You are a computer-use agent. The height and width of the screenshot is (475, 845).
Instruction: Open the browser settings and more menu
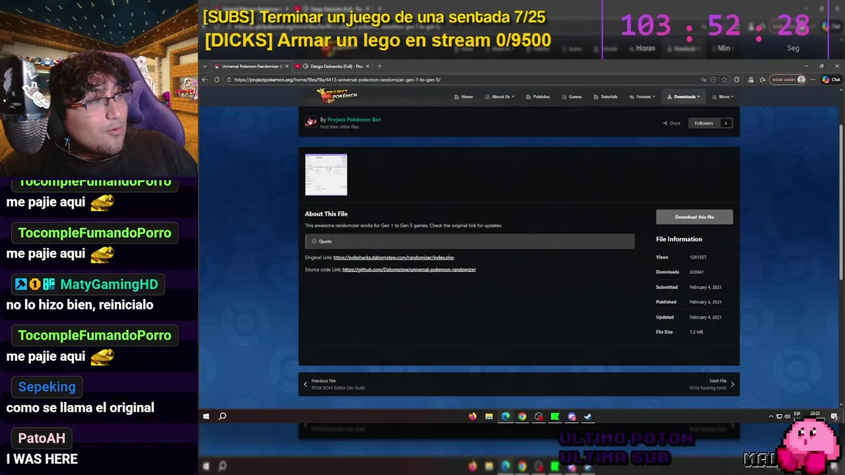click(x=813, y=80)
